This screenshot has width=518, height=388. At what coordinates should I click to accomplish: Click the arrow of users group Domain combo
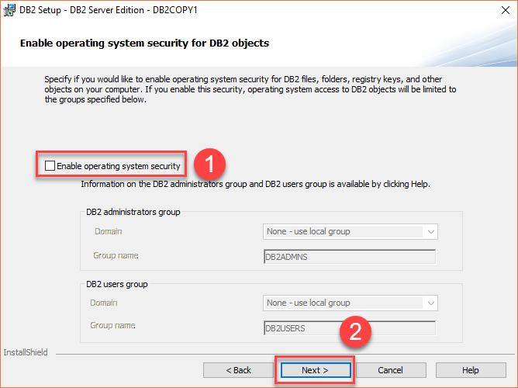[430, 303]
